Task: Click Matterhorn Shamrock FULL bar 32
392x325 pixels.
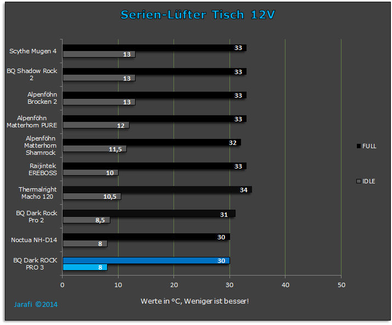Action: [152, 142]
